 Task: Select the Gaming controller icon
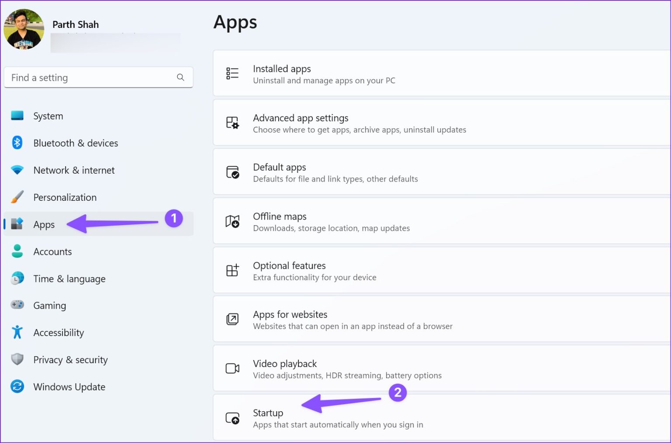(17, 305)
